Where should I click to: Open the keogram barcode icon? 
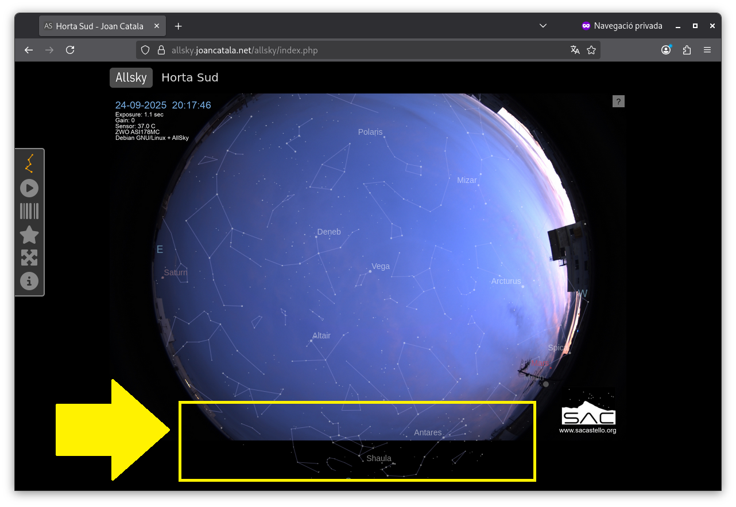click(29, 211)
